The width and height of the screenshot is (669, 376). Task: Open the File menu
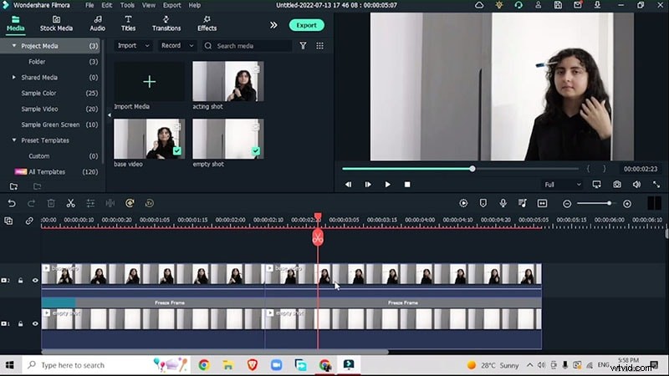(89, 5)
